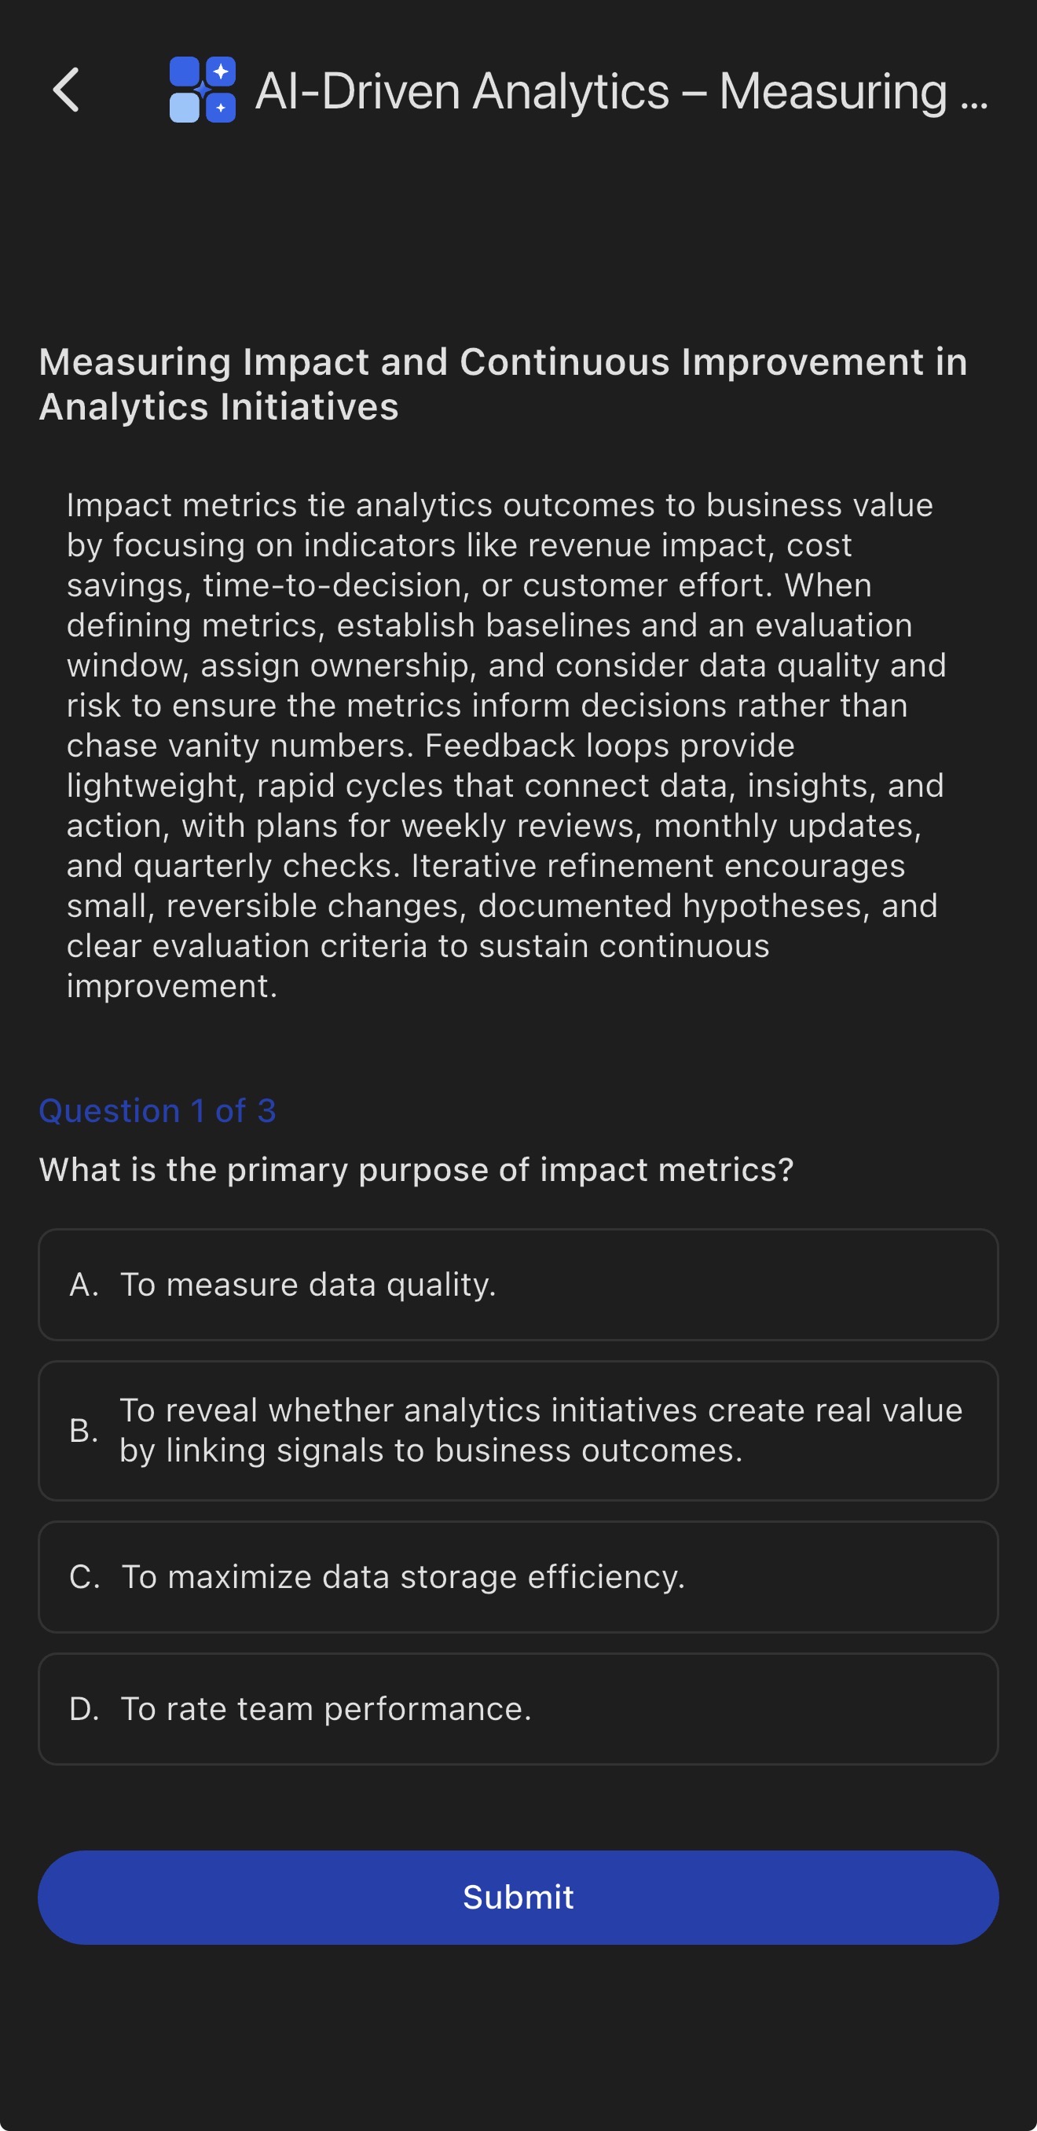The height and width of the screenshot is (2131, 1037).
Task: Click the "A." letter label
Action: (x=84, y=1285)
